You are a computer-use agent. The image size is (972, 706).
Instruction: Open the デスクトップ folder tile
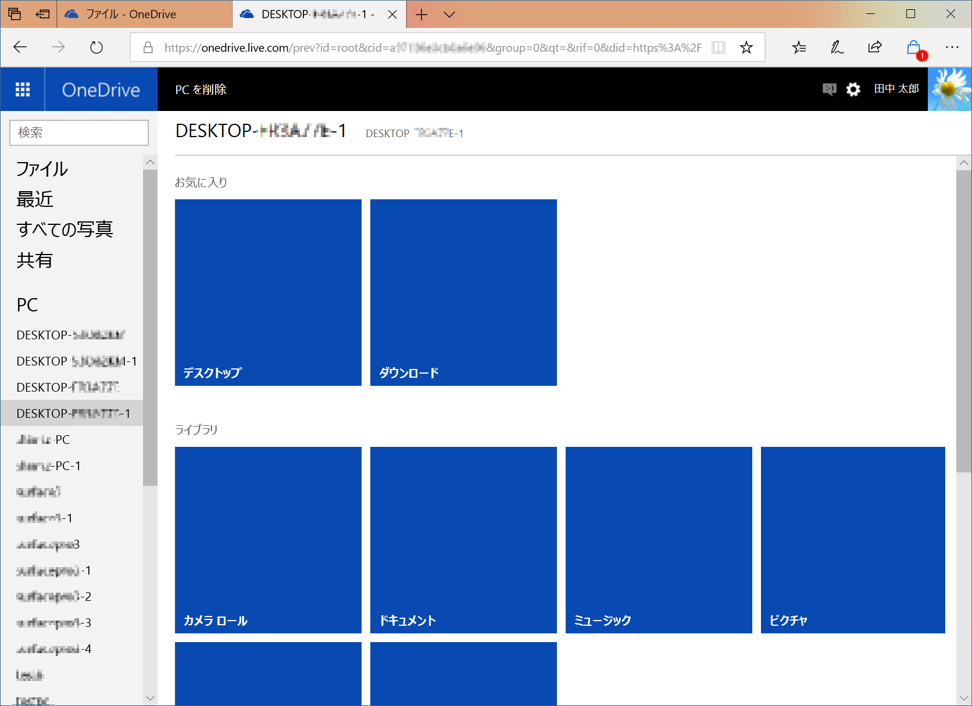point(268,292)
